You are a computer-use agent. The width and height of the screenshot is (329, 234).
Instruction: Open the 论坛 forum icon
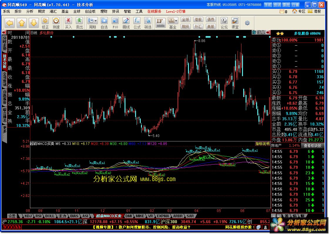(224, 23)
